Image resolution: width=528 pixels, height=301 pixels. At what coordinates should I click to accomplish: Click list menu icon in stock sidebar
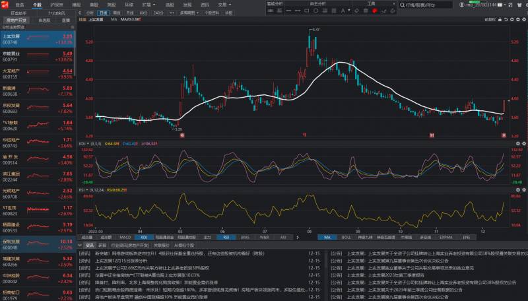(72, 27)
